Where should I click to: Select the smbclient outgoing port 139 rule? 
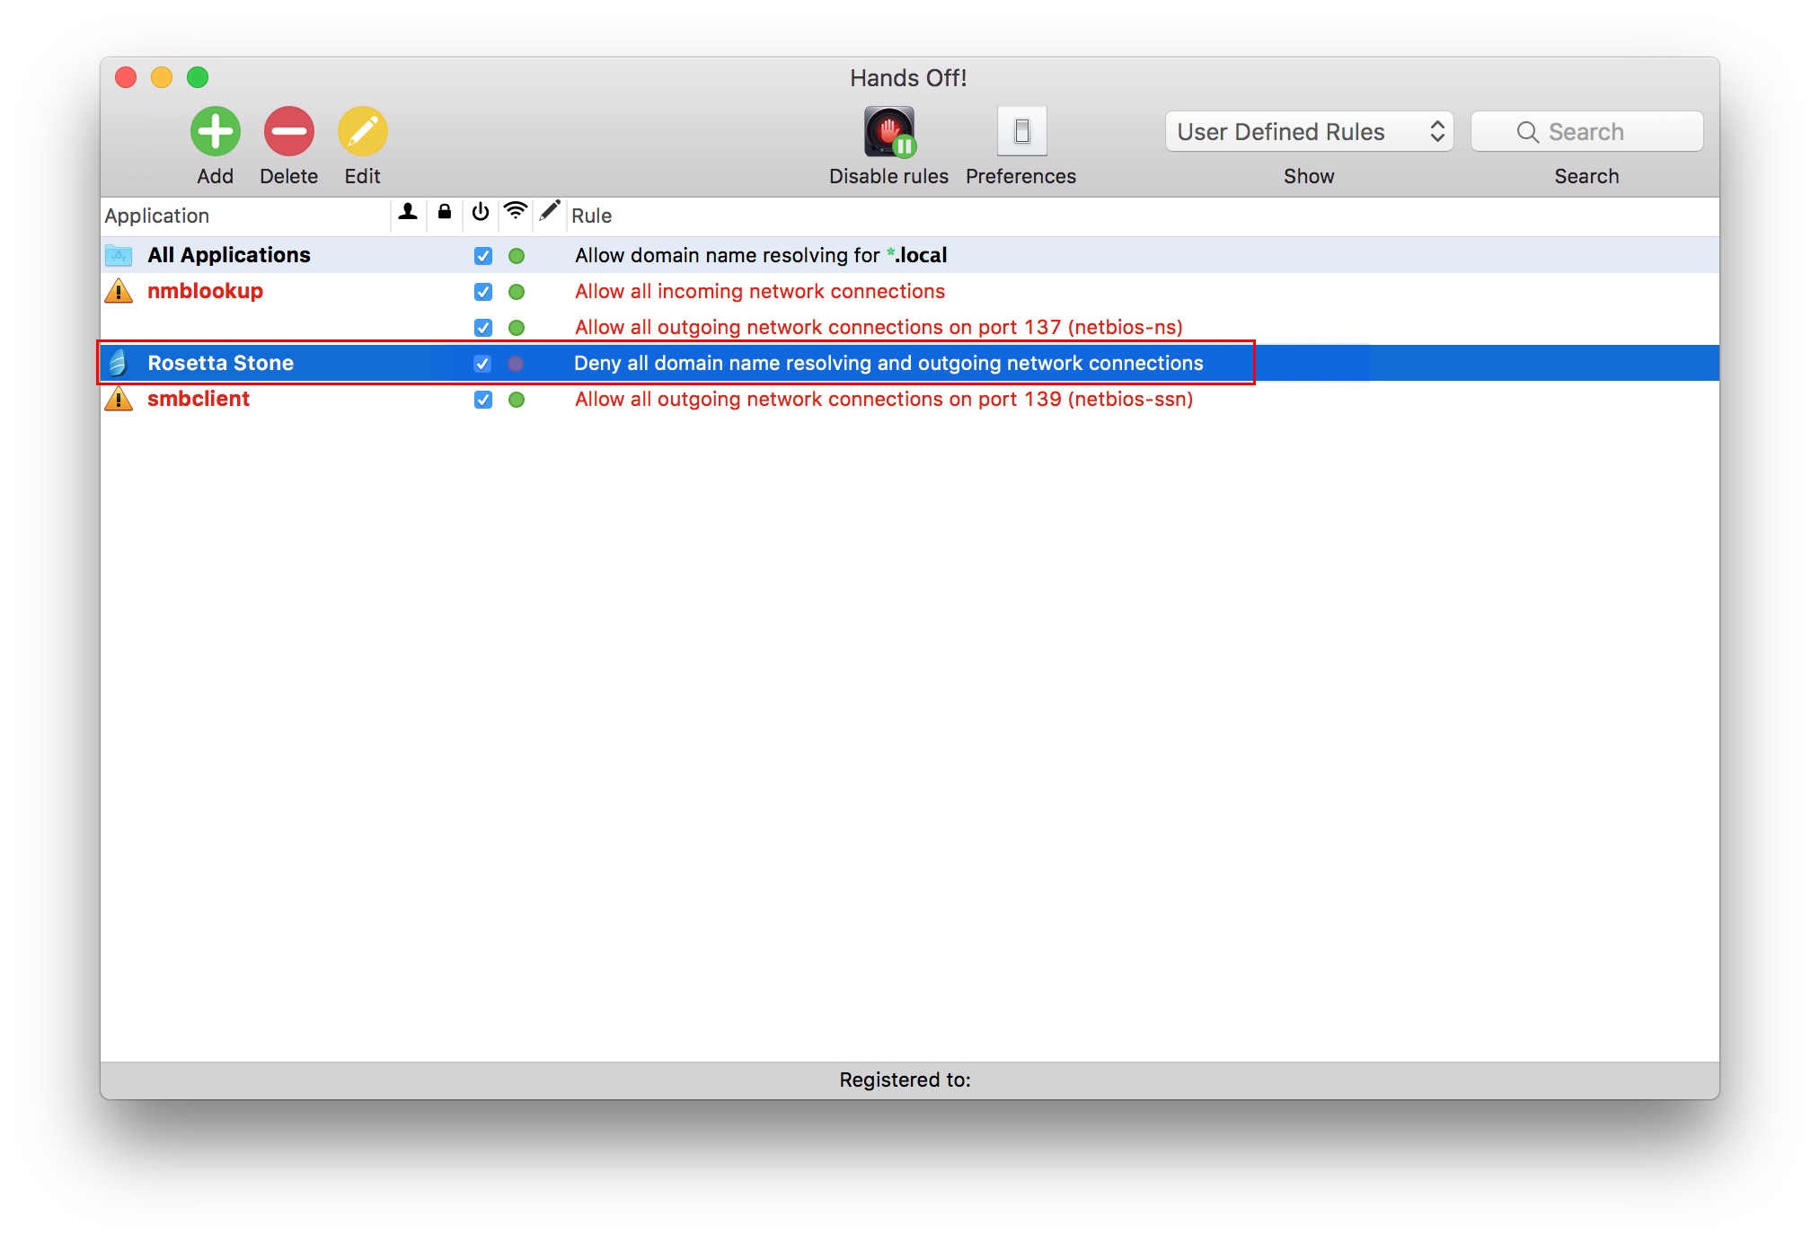coord(883,400)
